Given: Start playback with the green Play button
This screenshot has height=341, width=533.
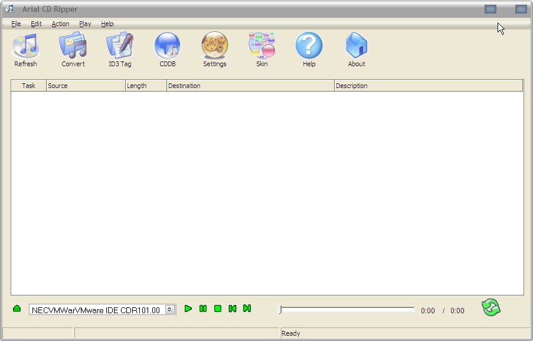Looking at the screenshot, I should (188, 308).
